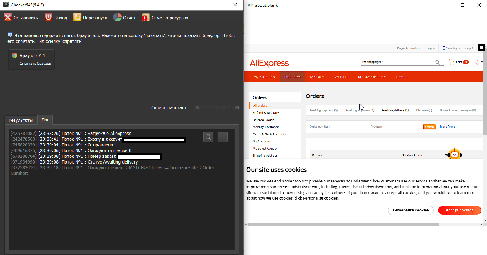This screenshot has height=255, width=487.
Task: Open My Coupons sidebar link
Action: [x=262, y=141]
